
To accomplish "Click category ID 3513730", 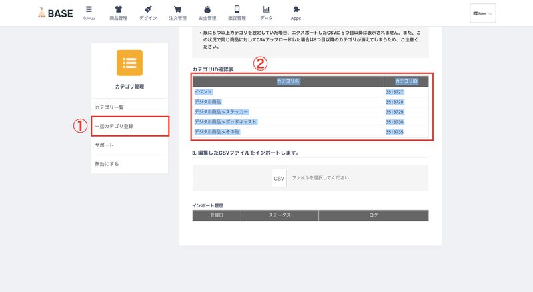I will [394, 122].
